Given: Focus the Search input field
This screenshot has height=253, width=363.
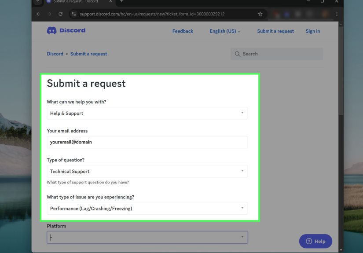Looking at the screenshot, I should (x=277, y=54).
